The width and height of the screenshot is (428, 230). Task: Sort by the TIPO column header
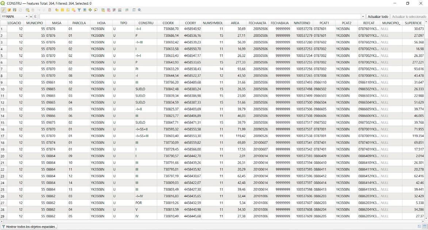tap(124, 23)
